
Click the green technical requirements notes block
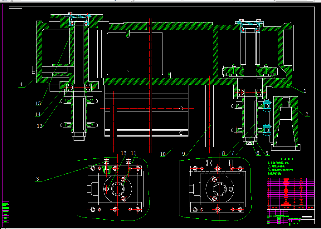tap(281, 166)
